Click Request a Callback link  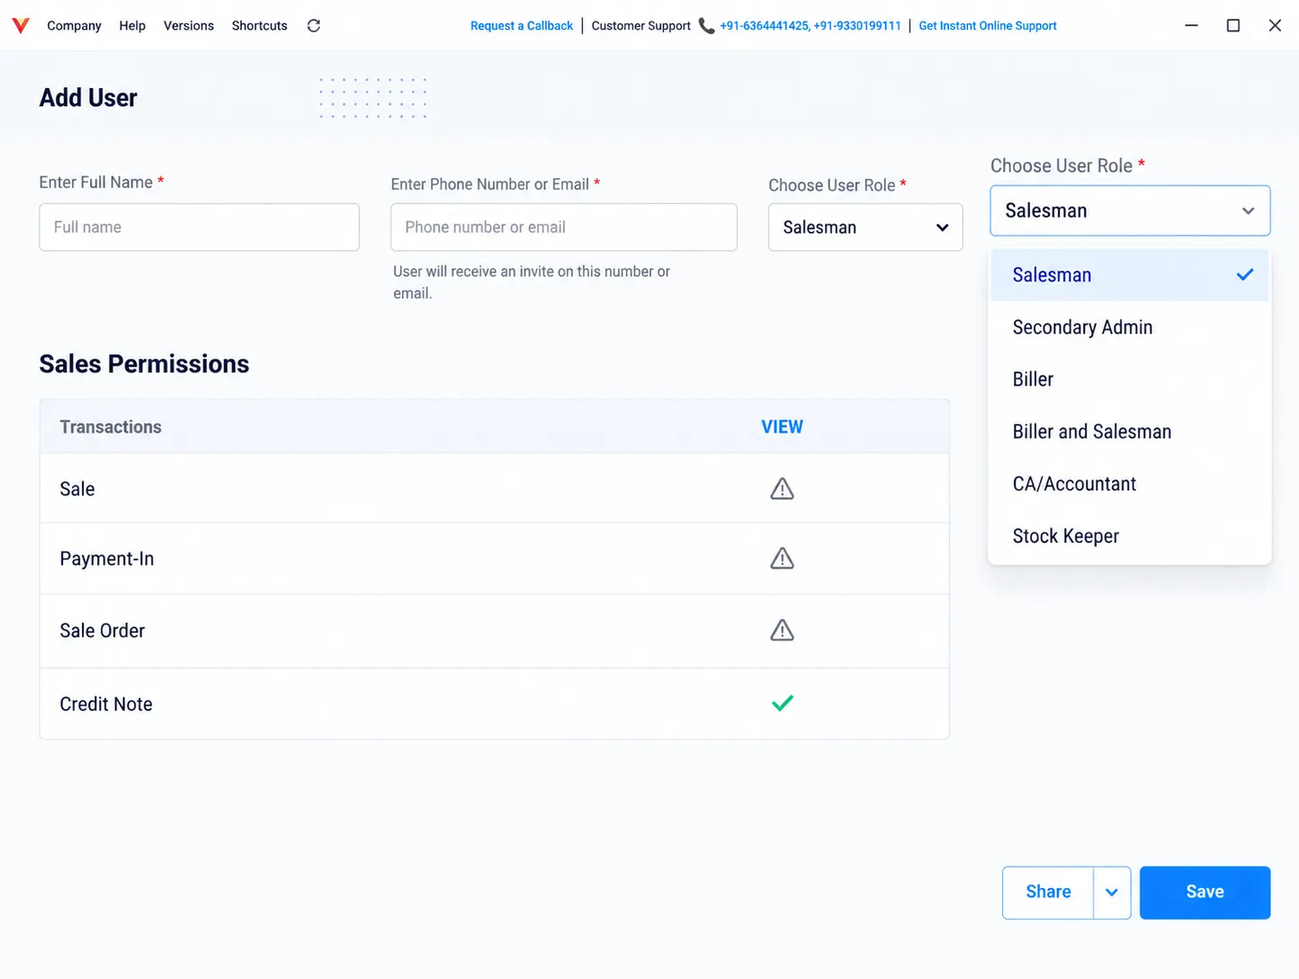[x=522, y=26]
